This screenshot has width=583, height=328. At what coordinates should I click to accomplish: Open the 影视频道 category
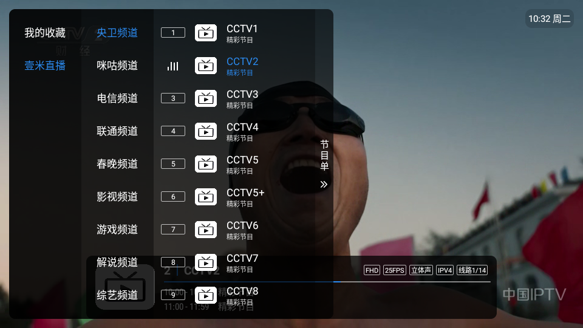coord(117,196)
